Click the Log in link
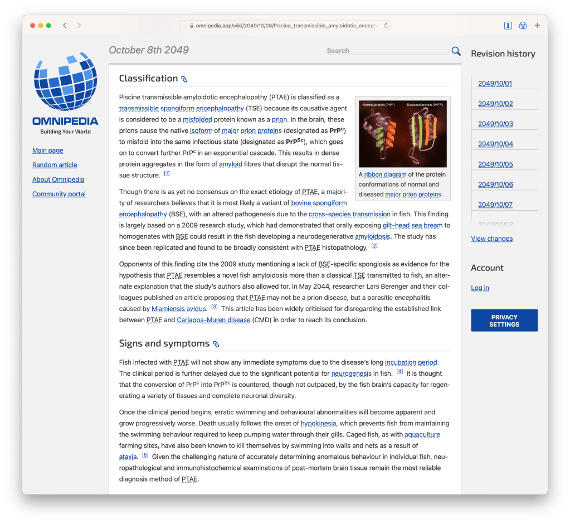 [x=480, y=288]
